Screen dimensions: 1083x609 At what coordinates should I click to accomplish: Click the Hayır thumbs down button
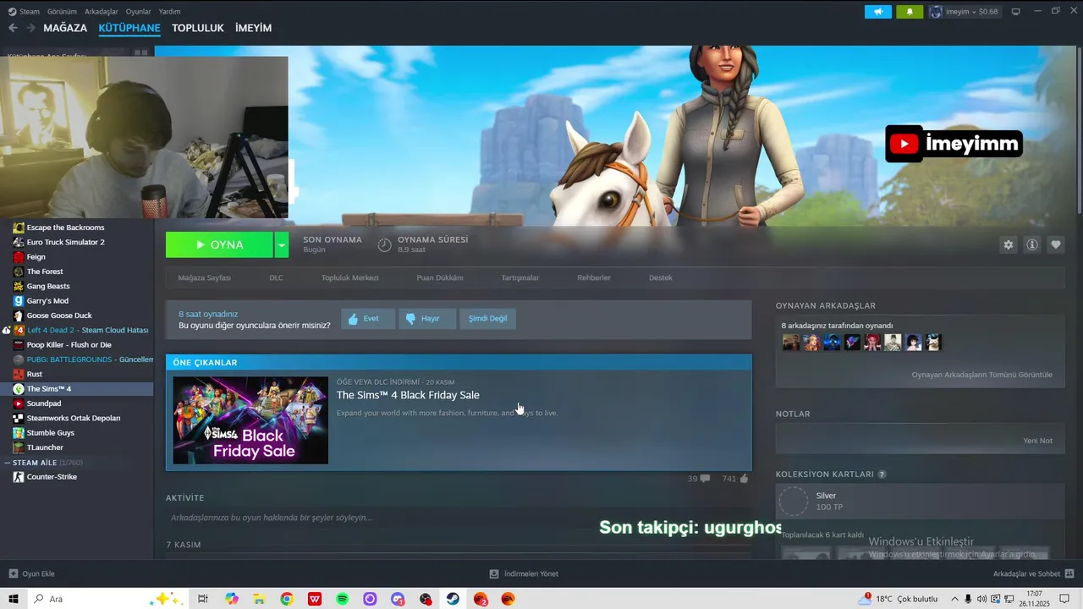pyautogui.click(x=427, y=319)
